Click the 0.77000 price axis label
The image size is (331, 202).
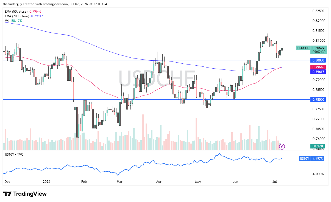pos(319,119)
